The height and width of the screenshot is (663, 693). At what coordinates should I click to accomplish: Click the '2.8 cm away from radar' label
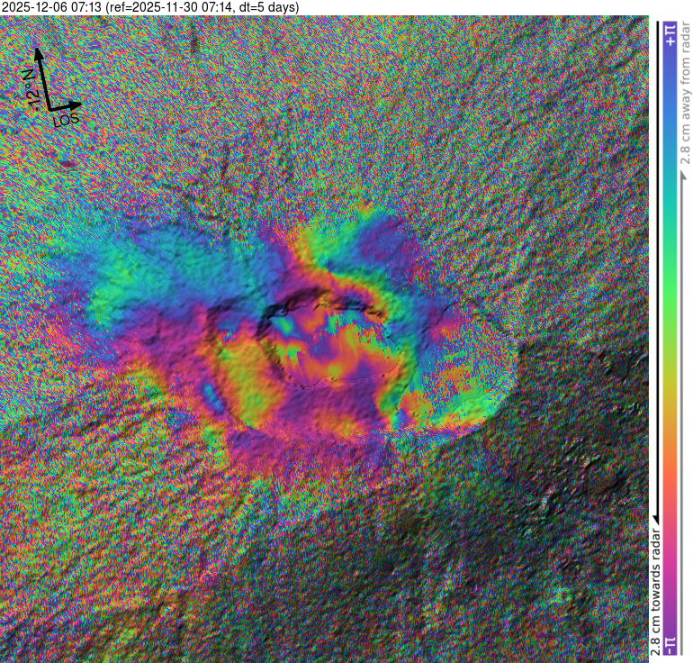pos(685,91)
